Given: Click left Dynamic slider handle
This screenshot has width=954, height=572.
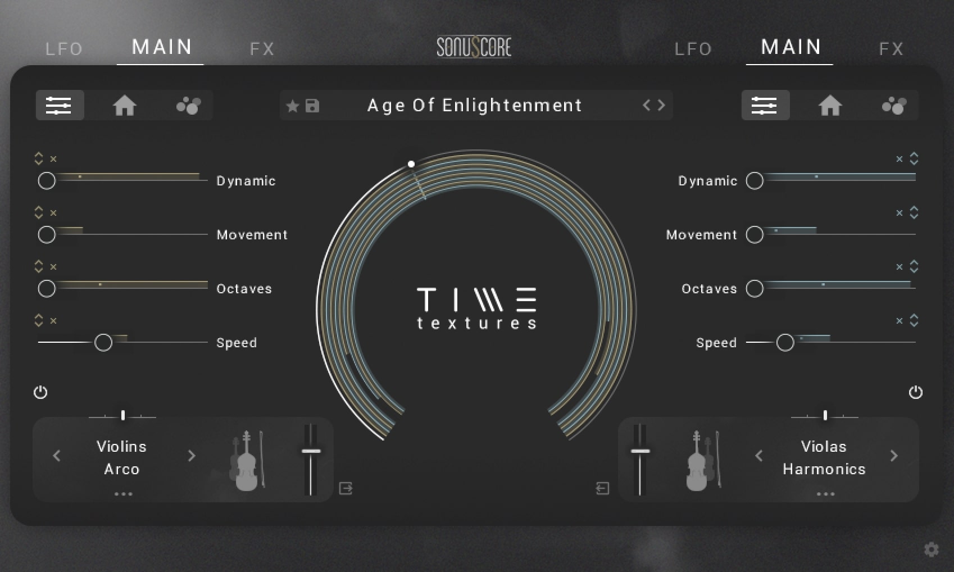Looking at the screenshot, I should pos(47,181).
